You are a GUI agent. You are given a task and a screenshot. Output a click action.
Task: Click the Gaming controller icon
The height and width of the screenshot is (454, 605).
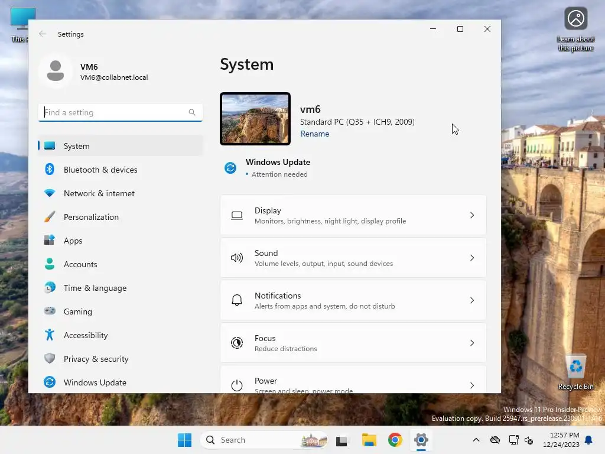pos(50,311)
